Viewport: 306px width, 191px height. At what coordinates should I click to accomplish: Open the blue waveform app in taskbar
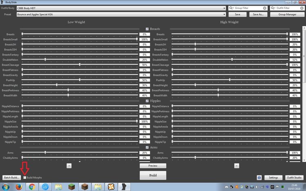tap(45, 187)
